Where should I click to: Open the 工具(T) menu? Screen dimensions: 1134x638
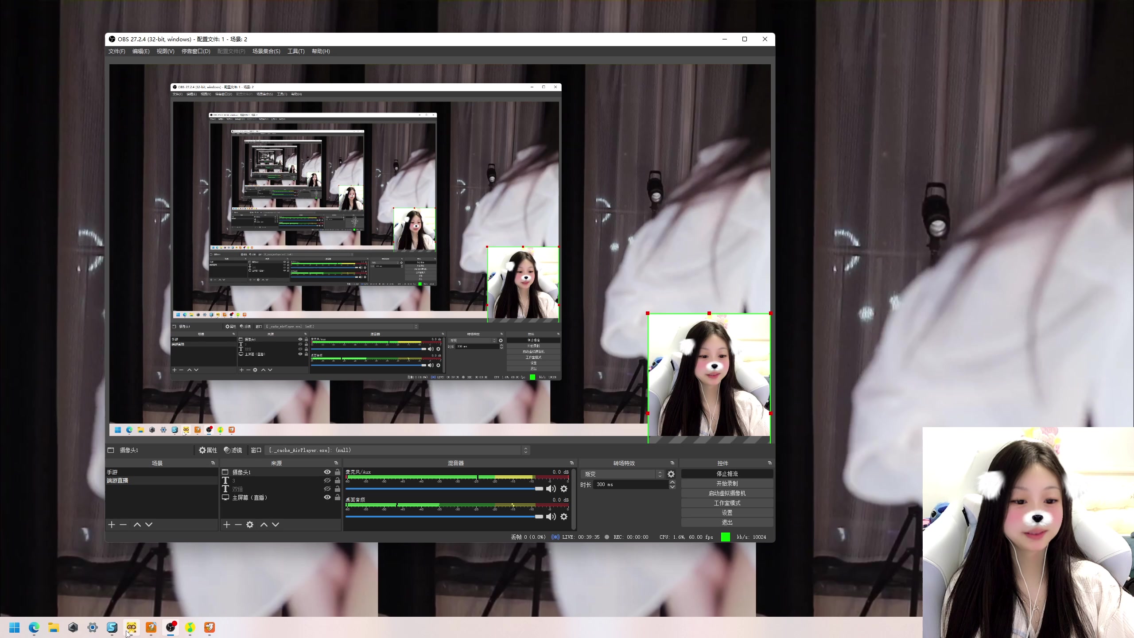click(x=296, y=51)
